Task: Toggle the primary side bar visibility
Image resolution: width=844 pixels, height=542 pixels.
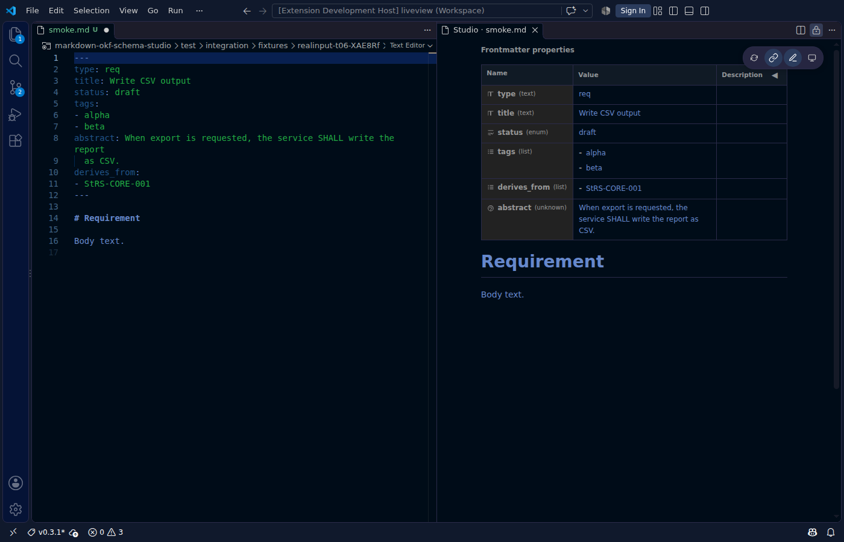Action: pyautogui.click(x=673, y=11)
